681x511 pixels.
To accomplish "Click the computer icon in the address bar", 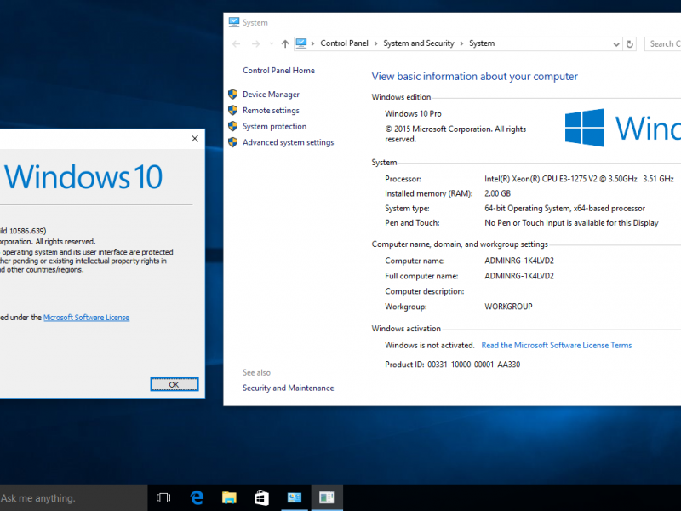I will [301, 43].
